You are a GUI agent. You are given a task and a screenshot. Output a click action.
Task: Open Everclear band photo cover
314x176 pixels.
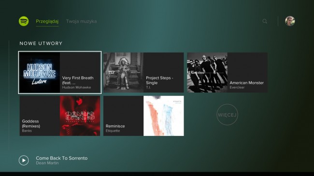(x=207, y=72)
